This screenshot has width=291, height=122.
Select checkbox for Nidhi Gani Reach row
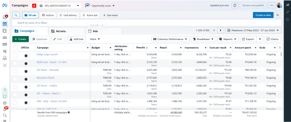(x=15, y=63)
